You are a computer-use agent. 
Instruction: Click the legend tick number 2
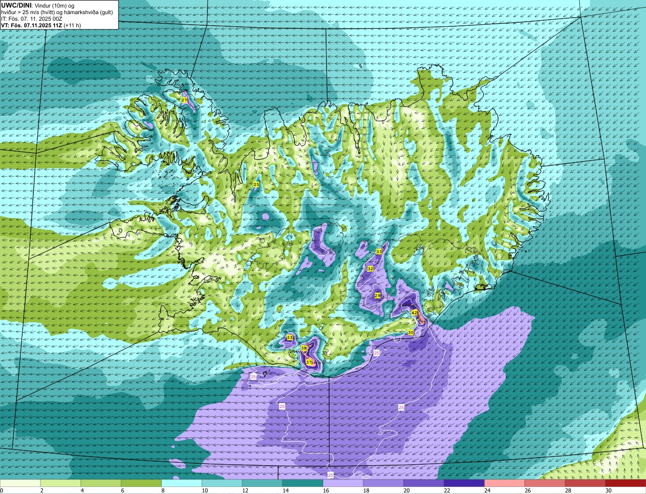41,490
